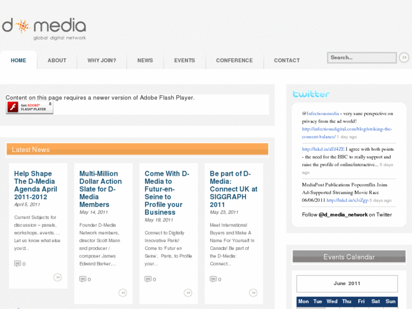Click the 'May 23, 2011' article date
412x309 pixels.
click(224, 212)
